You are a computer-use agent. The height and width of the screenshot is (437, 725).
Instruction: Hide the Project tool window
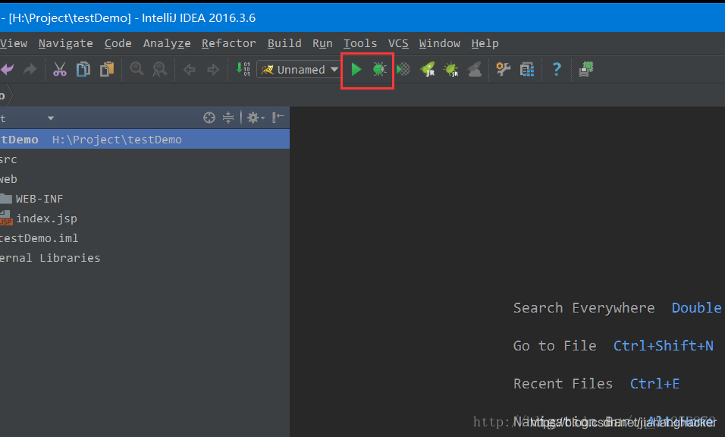coord(278,118)
